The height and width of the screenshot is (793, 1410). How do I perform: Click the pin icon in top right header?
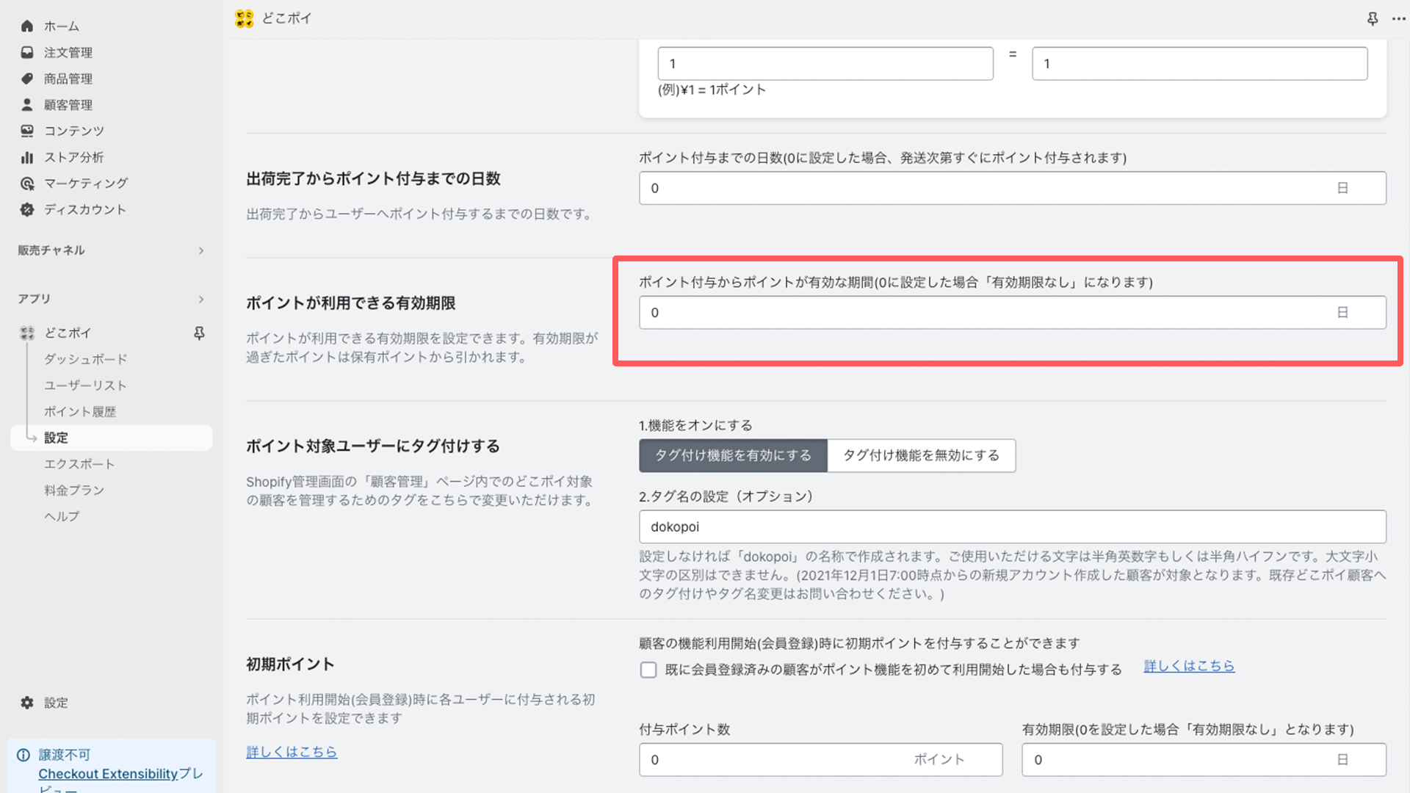click(x=1372, y=19)
